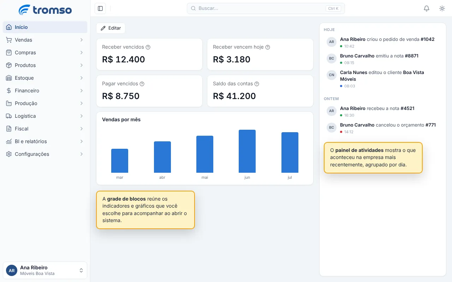The width and height of the screenshot is (452, 282).
Task: Expand the Produtos menu chevron
Action: [82, 65]
